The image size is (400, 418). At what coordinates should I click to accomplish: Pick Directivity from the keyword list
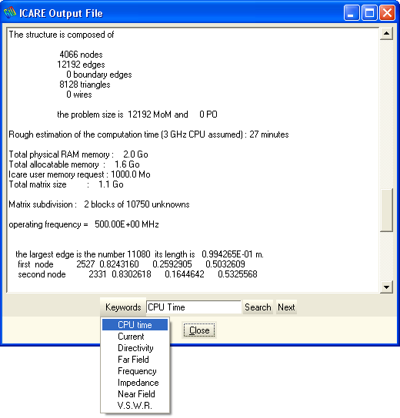(x=135, y=348)
